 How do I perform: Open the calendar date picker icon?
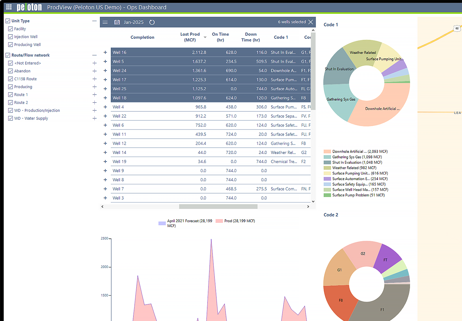[117, 22]
